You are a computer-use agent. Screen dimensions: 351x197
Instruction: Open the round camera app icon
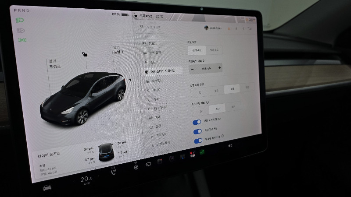click(x=172, y=159)
